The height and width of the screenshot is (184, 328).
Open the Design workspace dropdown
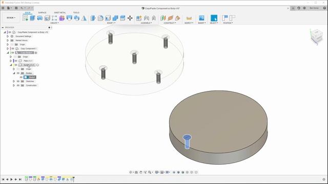pos(11,18)
